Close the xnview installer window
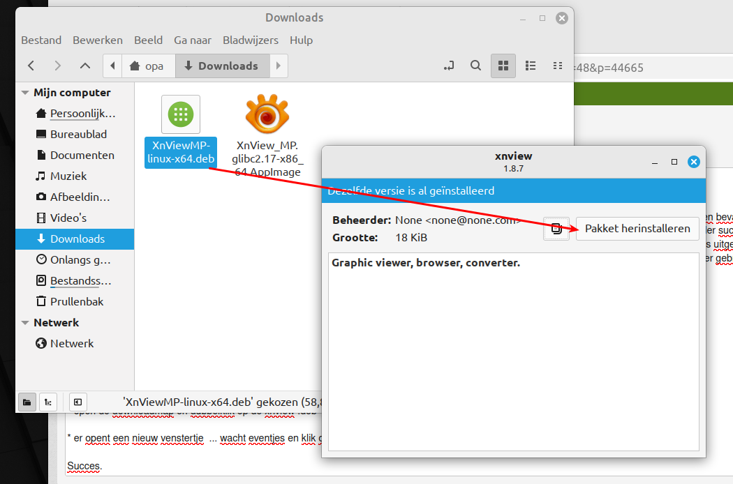Screen dimensions: 733x484 click(694, 162)
